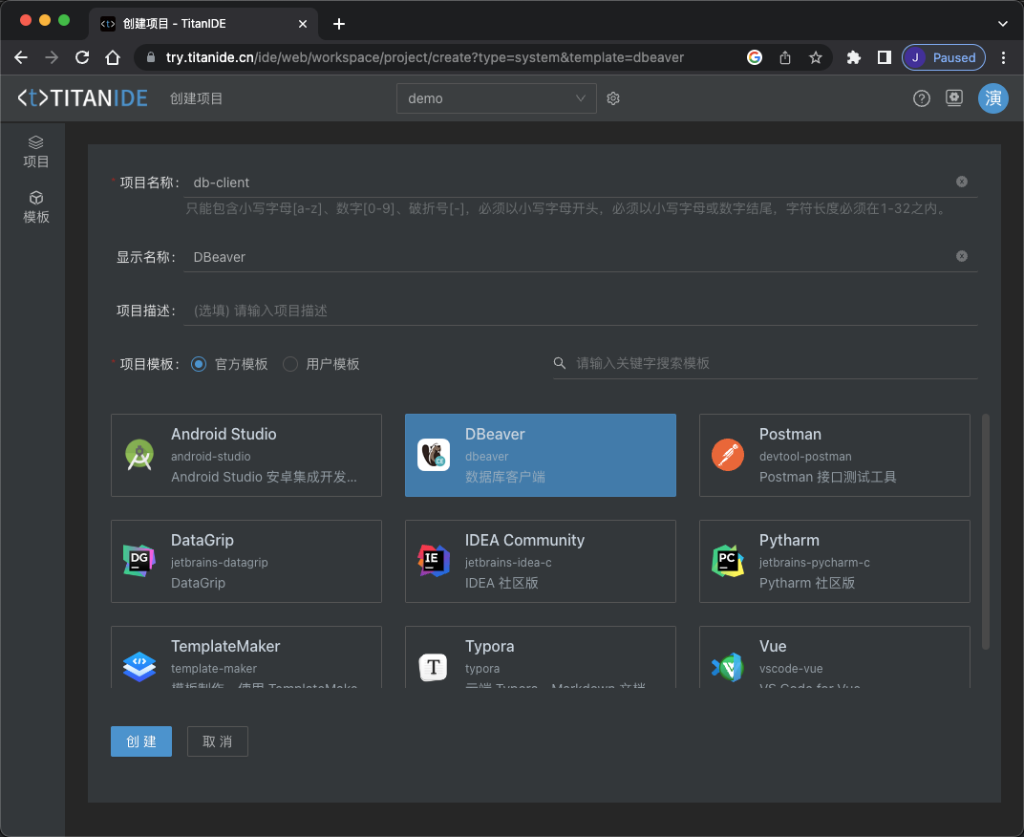Click the DataGrip template icon
This screenshot has height=837, width=1024.
(x=139, y=561)
